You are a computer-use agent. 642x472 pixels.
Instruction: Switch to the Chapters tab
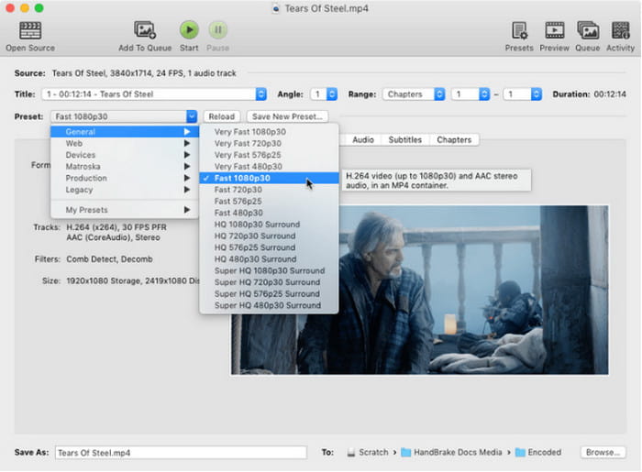point(454,140)
